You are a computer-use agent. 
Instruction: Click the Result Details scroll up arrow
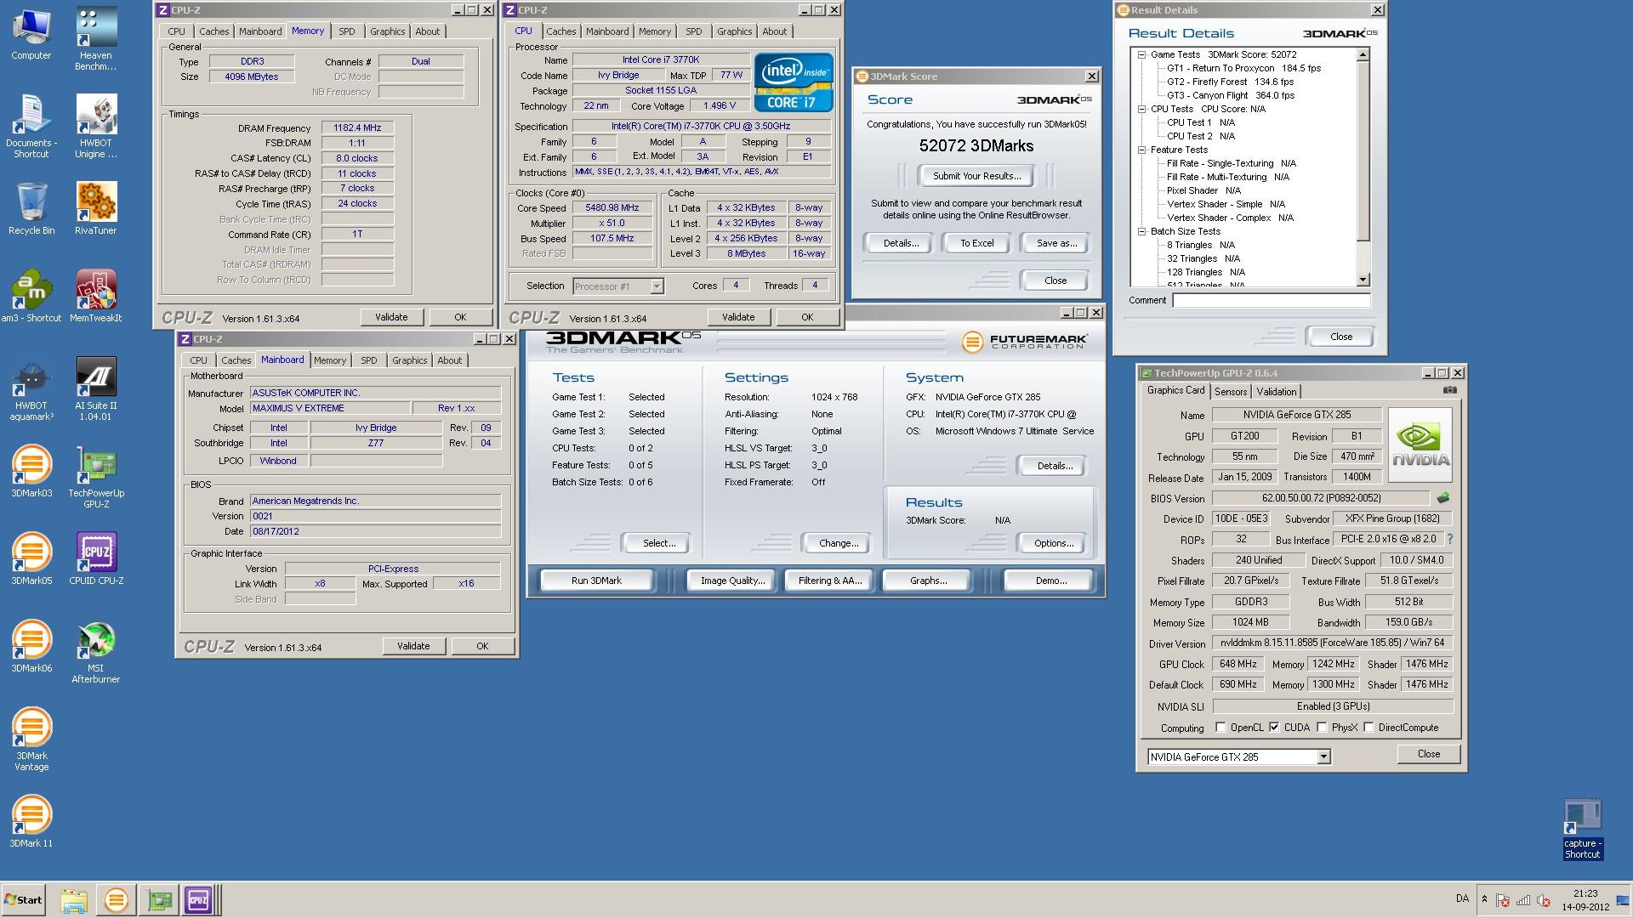point(1363,54)
